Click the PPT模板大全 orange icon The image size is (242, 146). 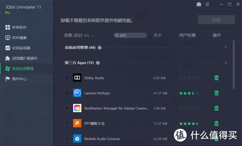click(x=77, y=123)
